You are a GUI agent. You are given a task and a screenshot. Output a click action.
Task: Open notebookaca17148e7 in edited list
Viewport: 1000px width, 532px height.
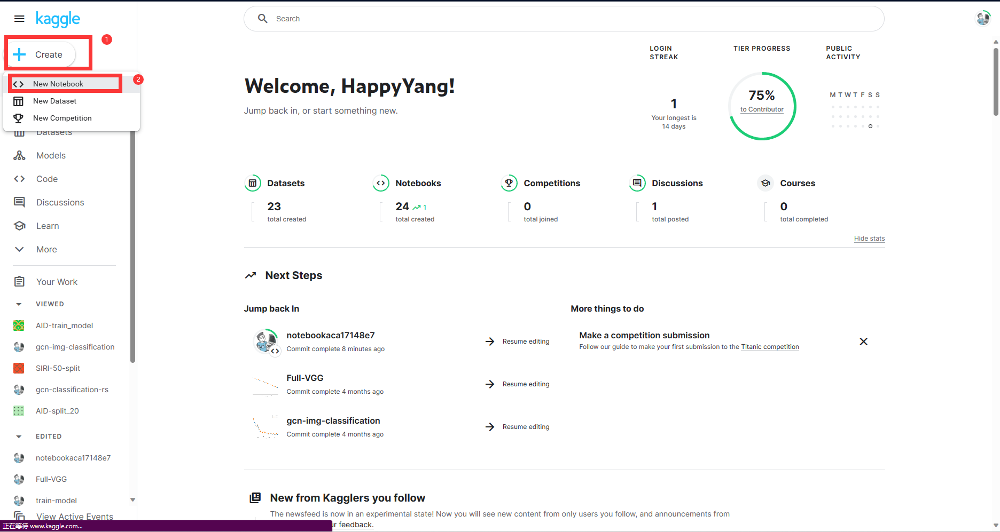pos(73,458)
